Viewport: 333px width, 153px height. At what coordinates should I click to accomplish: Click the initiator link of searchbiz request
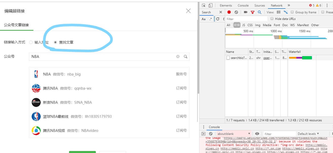(268, 58)
